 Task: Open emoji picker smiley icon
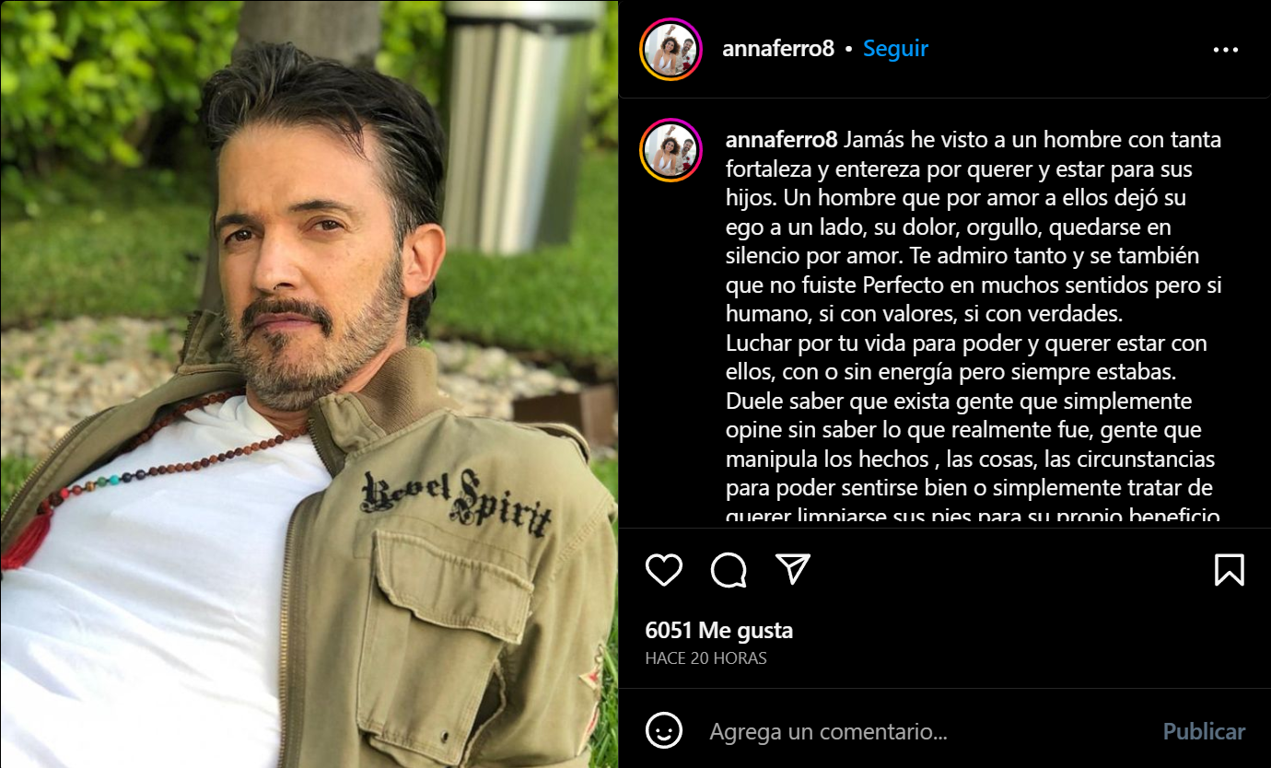point(664,731)
